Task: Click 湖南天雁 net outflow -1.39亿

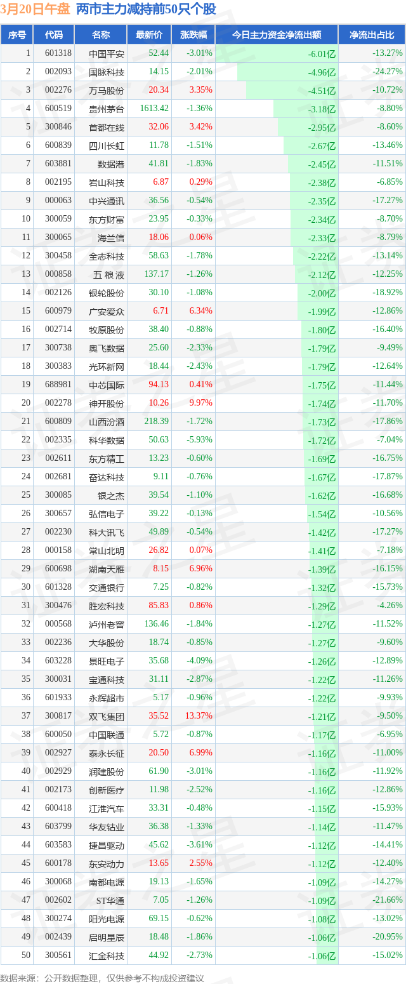Action: click(x=322, y=569)
